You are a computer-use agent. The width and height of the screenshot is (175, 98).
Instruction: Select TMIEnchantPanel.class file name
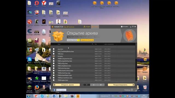click(65, 75)
